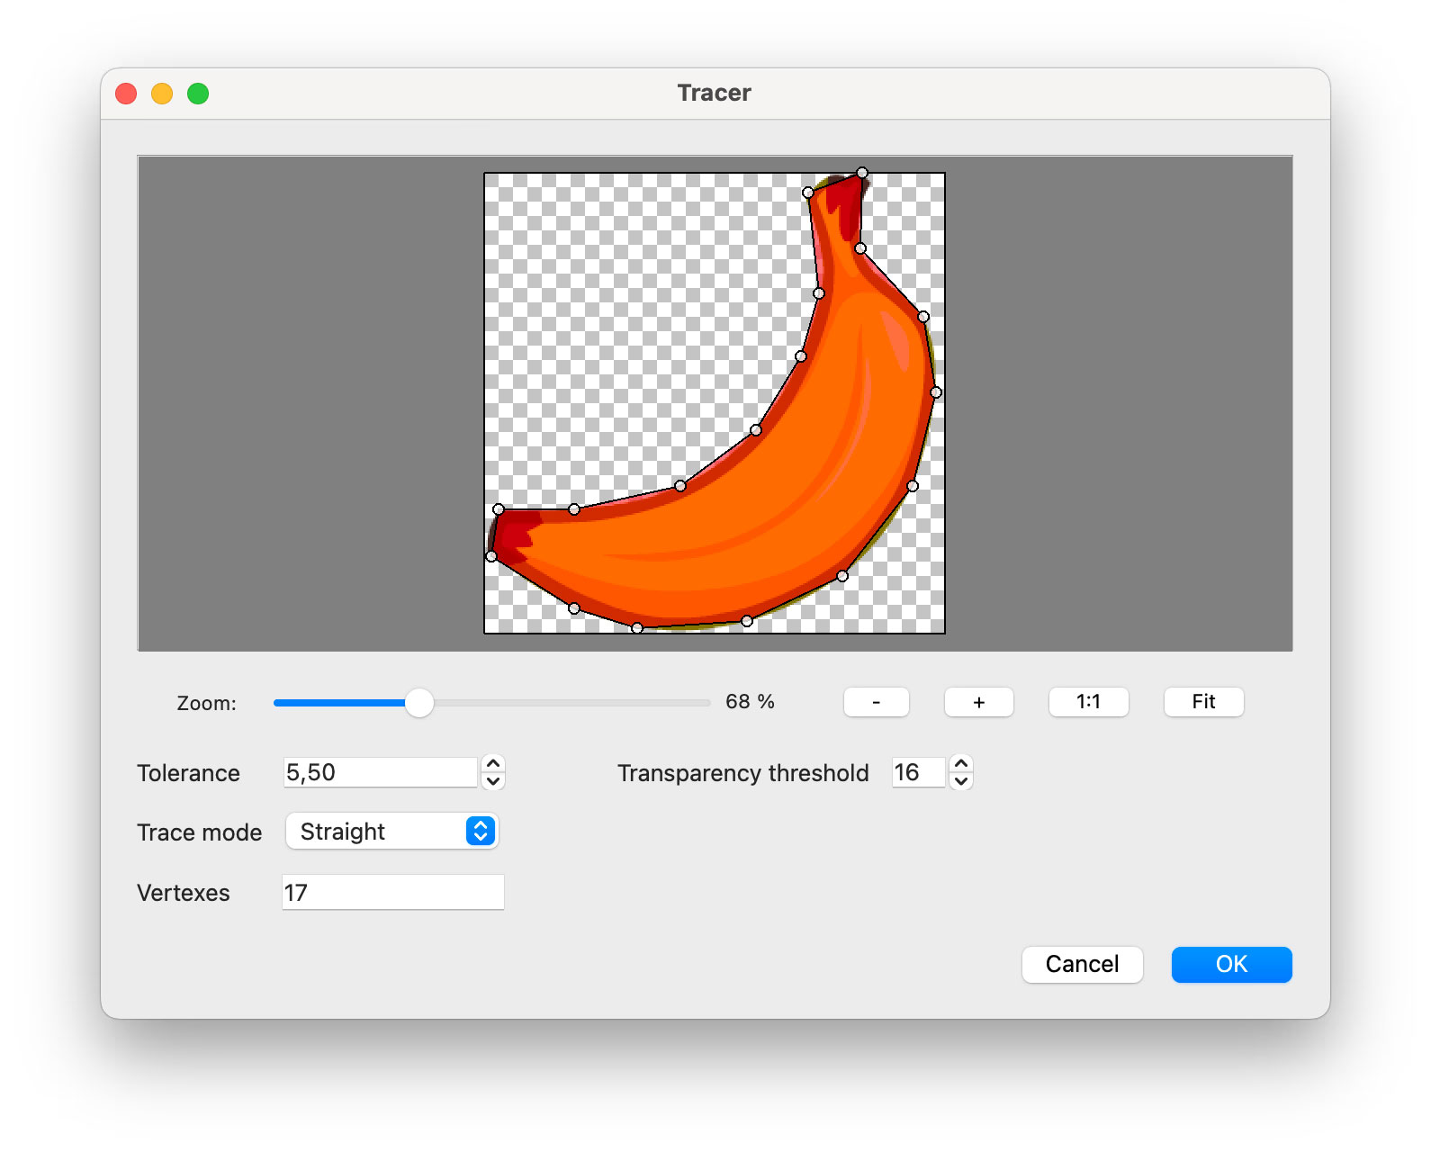The height and width of the screenshot is (1152, 1431).
Task: Reset zoom with the 1:1 button
Action: (1088, 702)
